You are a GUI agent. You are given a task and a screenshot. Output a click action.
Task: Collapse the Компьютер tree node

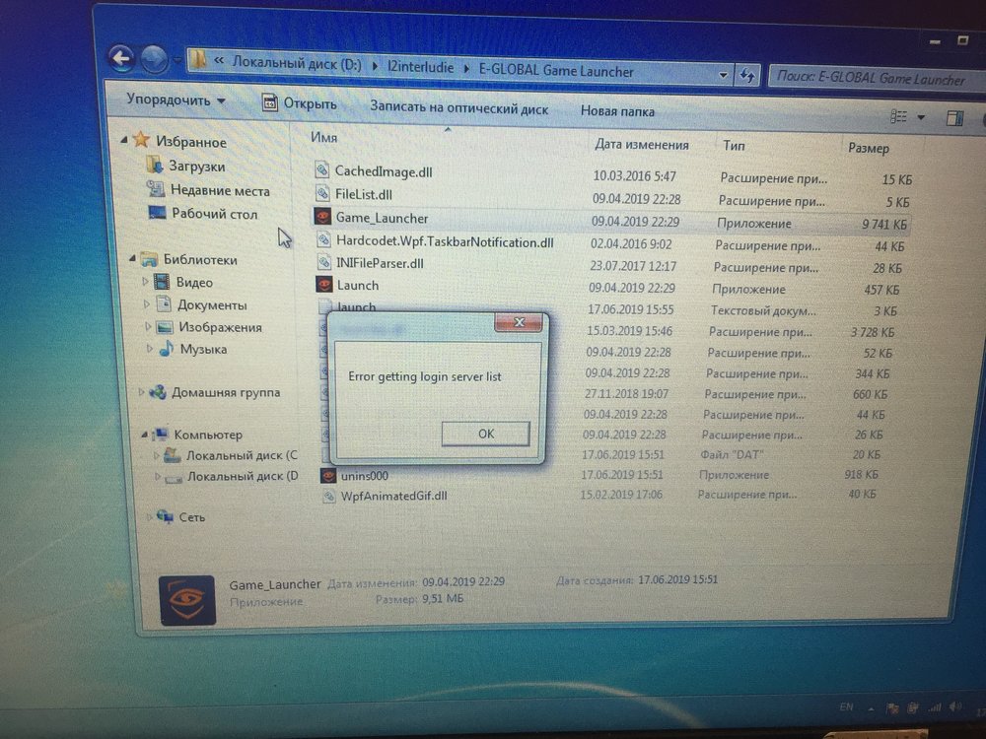tap(147, 435)
